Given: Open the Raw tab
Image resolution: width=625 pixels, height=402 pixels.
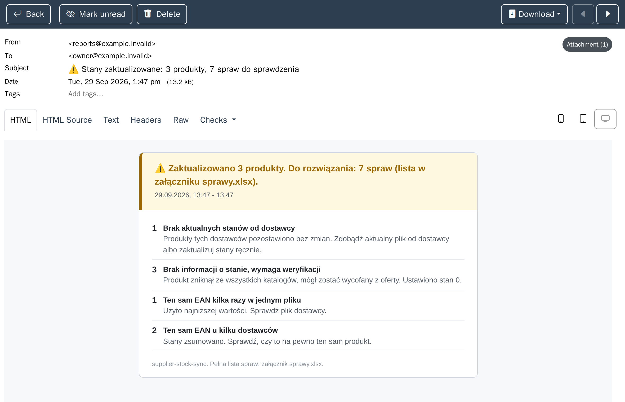Looking at the screenshot, I should pos(181,120).
